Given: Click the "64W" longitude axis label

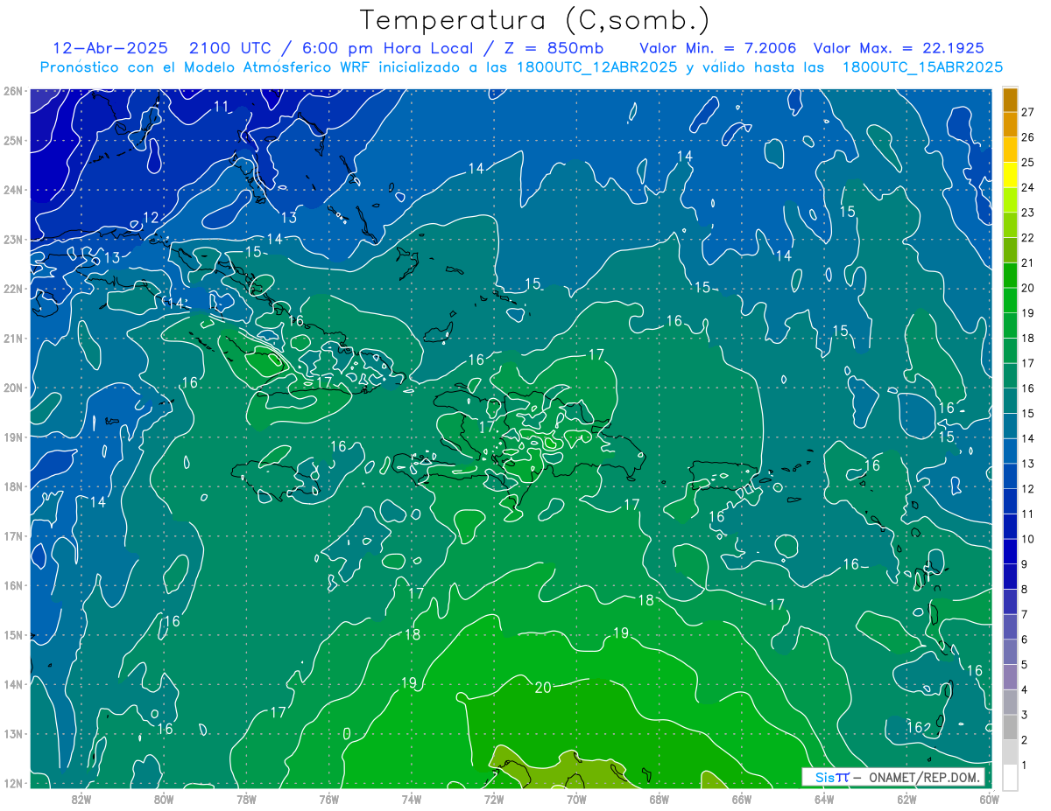Looking at the screenshot, I should click(823, 799).
